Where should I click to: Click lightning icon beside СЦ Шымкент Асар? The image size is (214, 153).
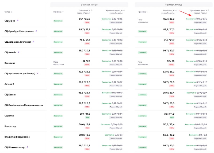pos(27,147)
